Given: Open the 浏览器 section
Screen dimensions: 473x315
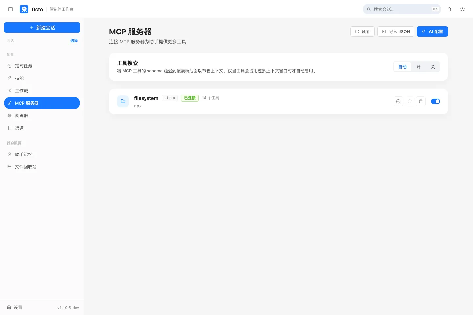Looking at the screenshot, I should tap(42, 115).
